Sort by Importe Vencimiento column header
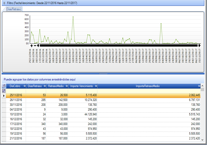Viewport: 207px width, 145px height. [81, 86]
